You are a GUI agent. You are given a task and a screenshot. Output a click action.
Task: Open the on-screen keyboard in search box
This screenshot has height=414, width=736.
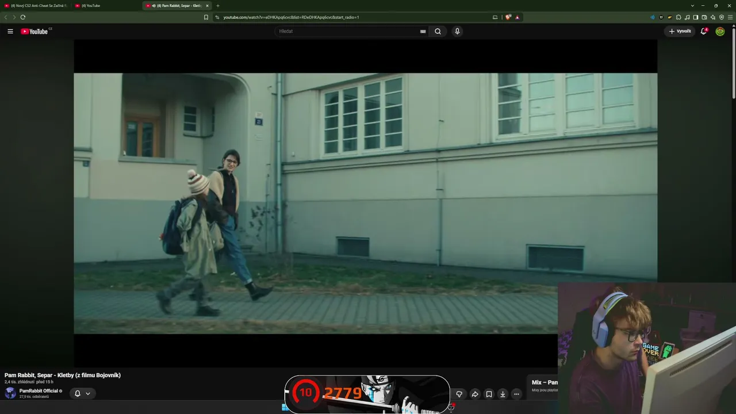tap(423, 32)
